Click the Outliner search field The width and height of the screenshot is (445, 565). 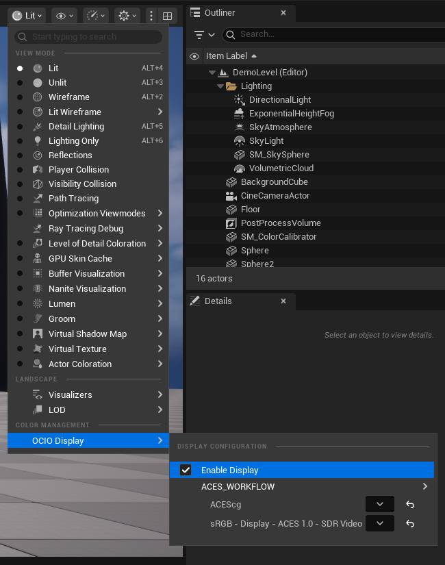(335, 34)
